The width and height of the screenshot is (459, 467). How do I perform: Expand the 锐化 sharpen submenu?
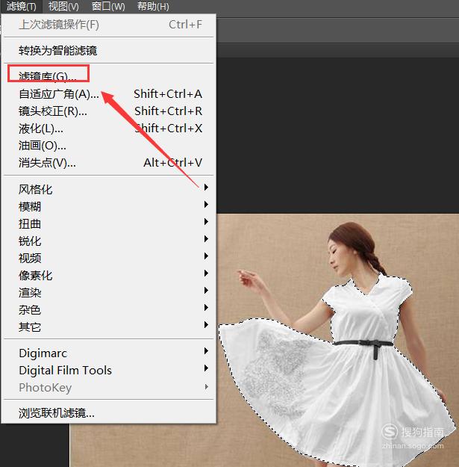108,241
